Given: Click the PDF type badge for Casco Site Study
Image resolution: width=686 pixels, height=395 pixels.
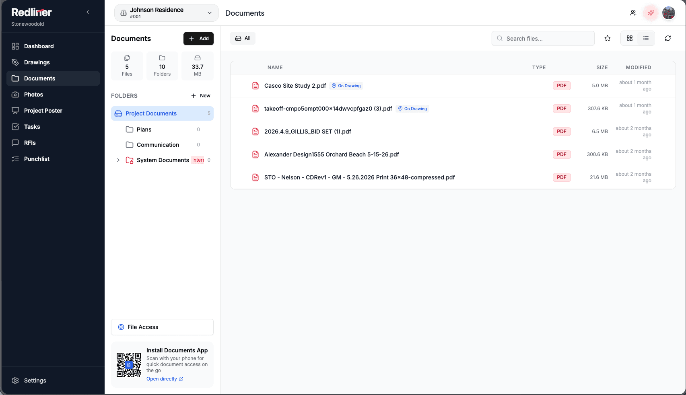Looking at the screenshot, I should [x=562, y=86].
